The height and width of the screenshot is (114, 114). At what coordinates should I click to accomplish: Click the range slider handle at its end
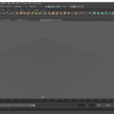click(34, 105)
